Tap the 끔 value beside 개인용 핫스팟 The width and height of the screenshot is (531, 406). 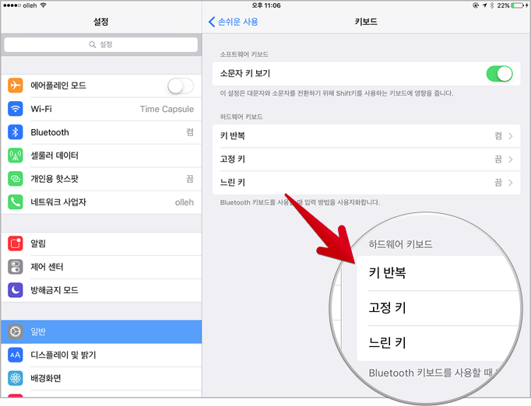tap(190, 179)
